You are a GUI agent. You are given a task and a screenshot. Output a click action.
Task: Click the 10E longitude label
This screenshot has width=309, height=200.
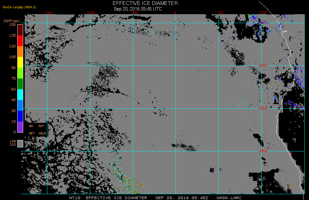click(263, 13)
